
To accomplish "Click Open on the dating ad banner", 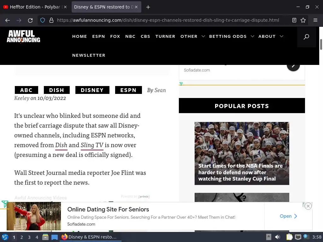I will tap(288, 216).
